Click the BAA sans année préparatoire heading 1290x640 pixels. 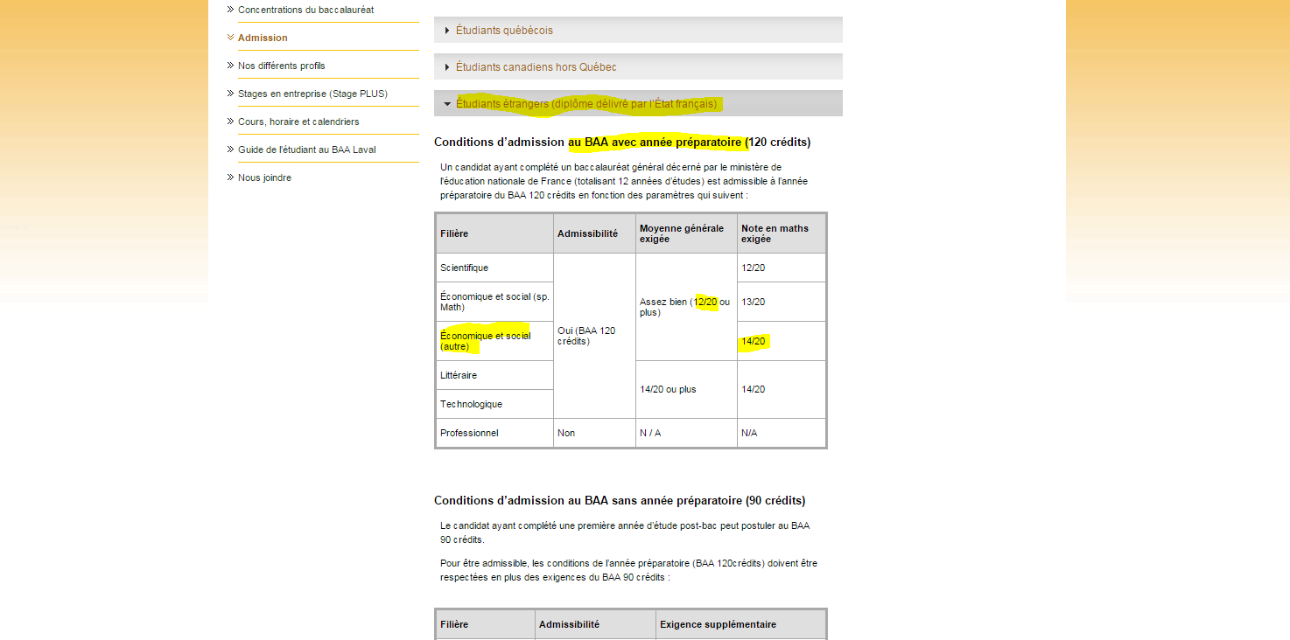pos(619,501)
